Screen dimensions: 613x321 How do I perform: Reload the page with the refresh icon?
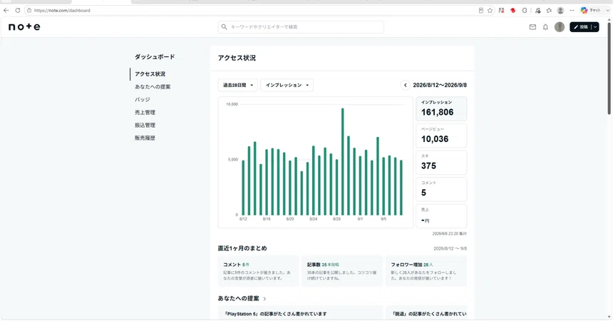[18, 11]
